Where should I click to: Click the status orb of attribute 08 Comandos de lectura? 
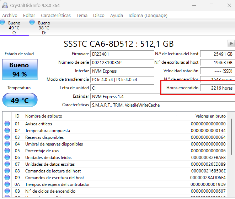tap(7, 171)
